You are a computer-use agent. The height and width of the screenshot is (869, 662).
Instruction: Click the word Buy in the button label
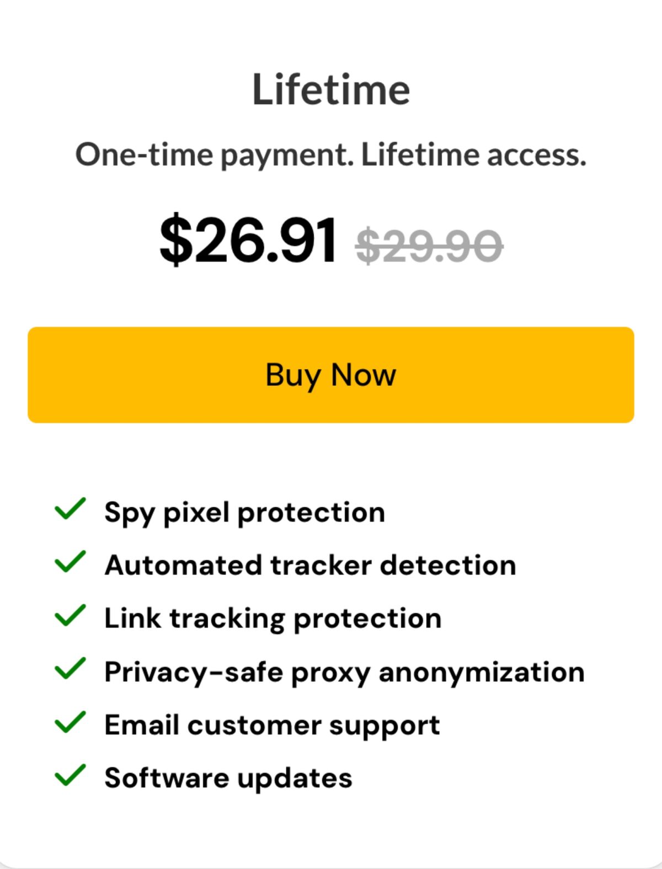coord(293,376)
